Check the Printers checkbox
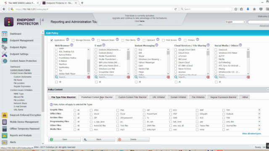Viewport: 269px width, 151px height. 185,40
